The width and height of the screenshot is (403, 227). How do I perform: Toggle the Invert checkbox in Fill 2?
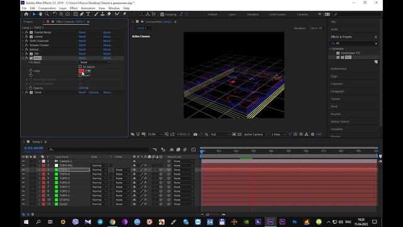(x=80, y=76)
